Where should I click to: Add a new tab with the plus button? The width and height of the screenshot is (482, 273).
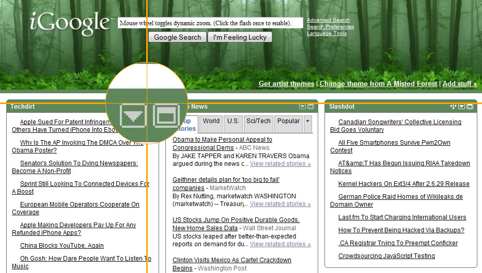(307, 121)
